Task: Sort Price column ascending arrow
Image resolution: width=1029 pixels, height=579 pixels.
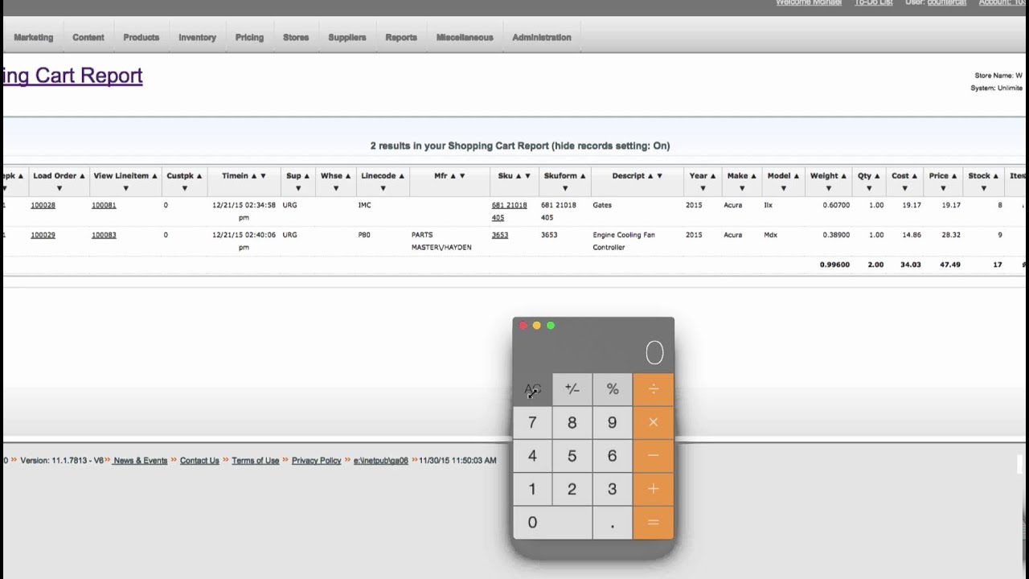Action: 954,176
